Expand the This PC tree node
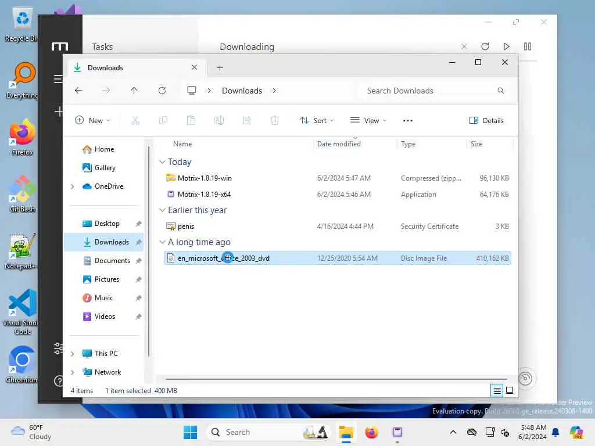The height and width of the screenshot is (446, 595). (73, 354)
